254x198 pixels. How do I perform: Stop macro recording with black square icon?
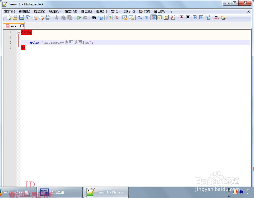click(x=188, y=17)
